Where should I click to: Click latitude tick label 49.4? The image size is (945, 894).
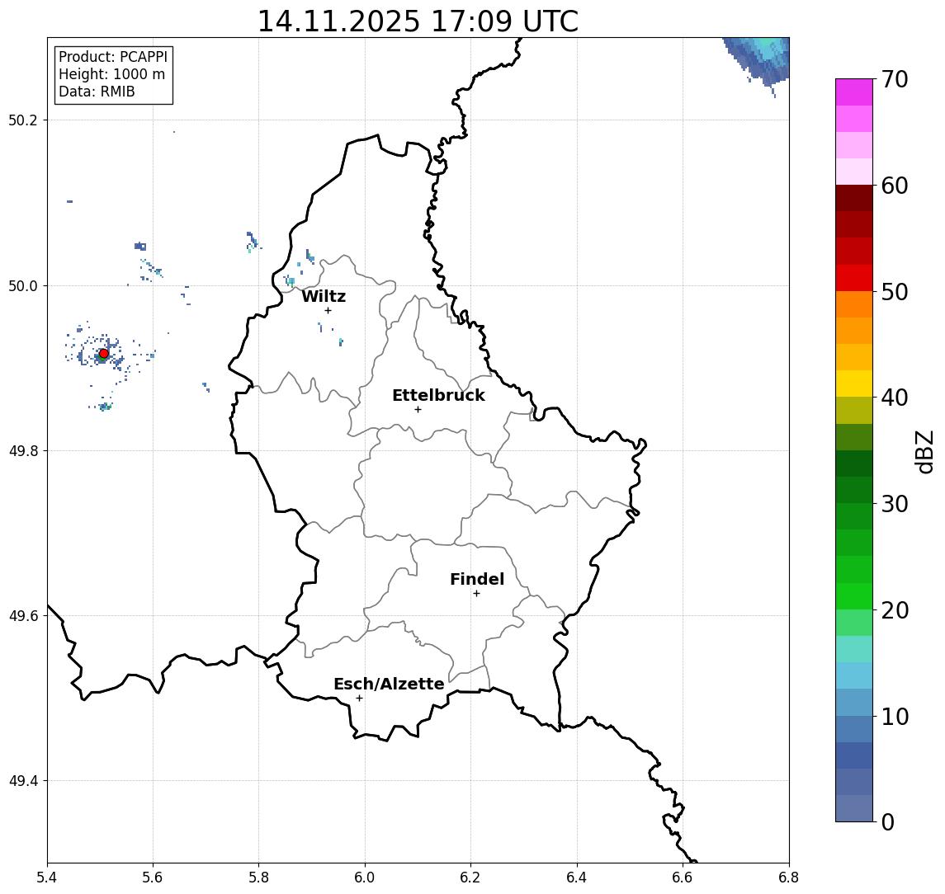(x=23, y=781)
